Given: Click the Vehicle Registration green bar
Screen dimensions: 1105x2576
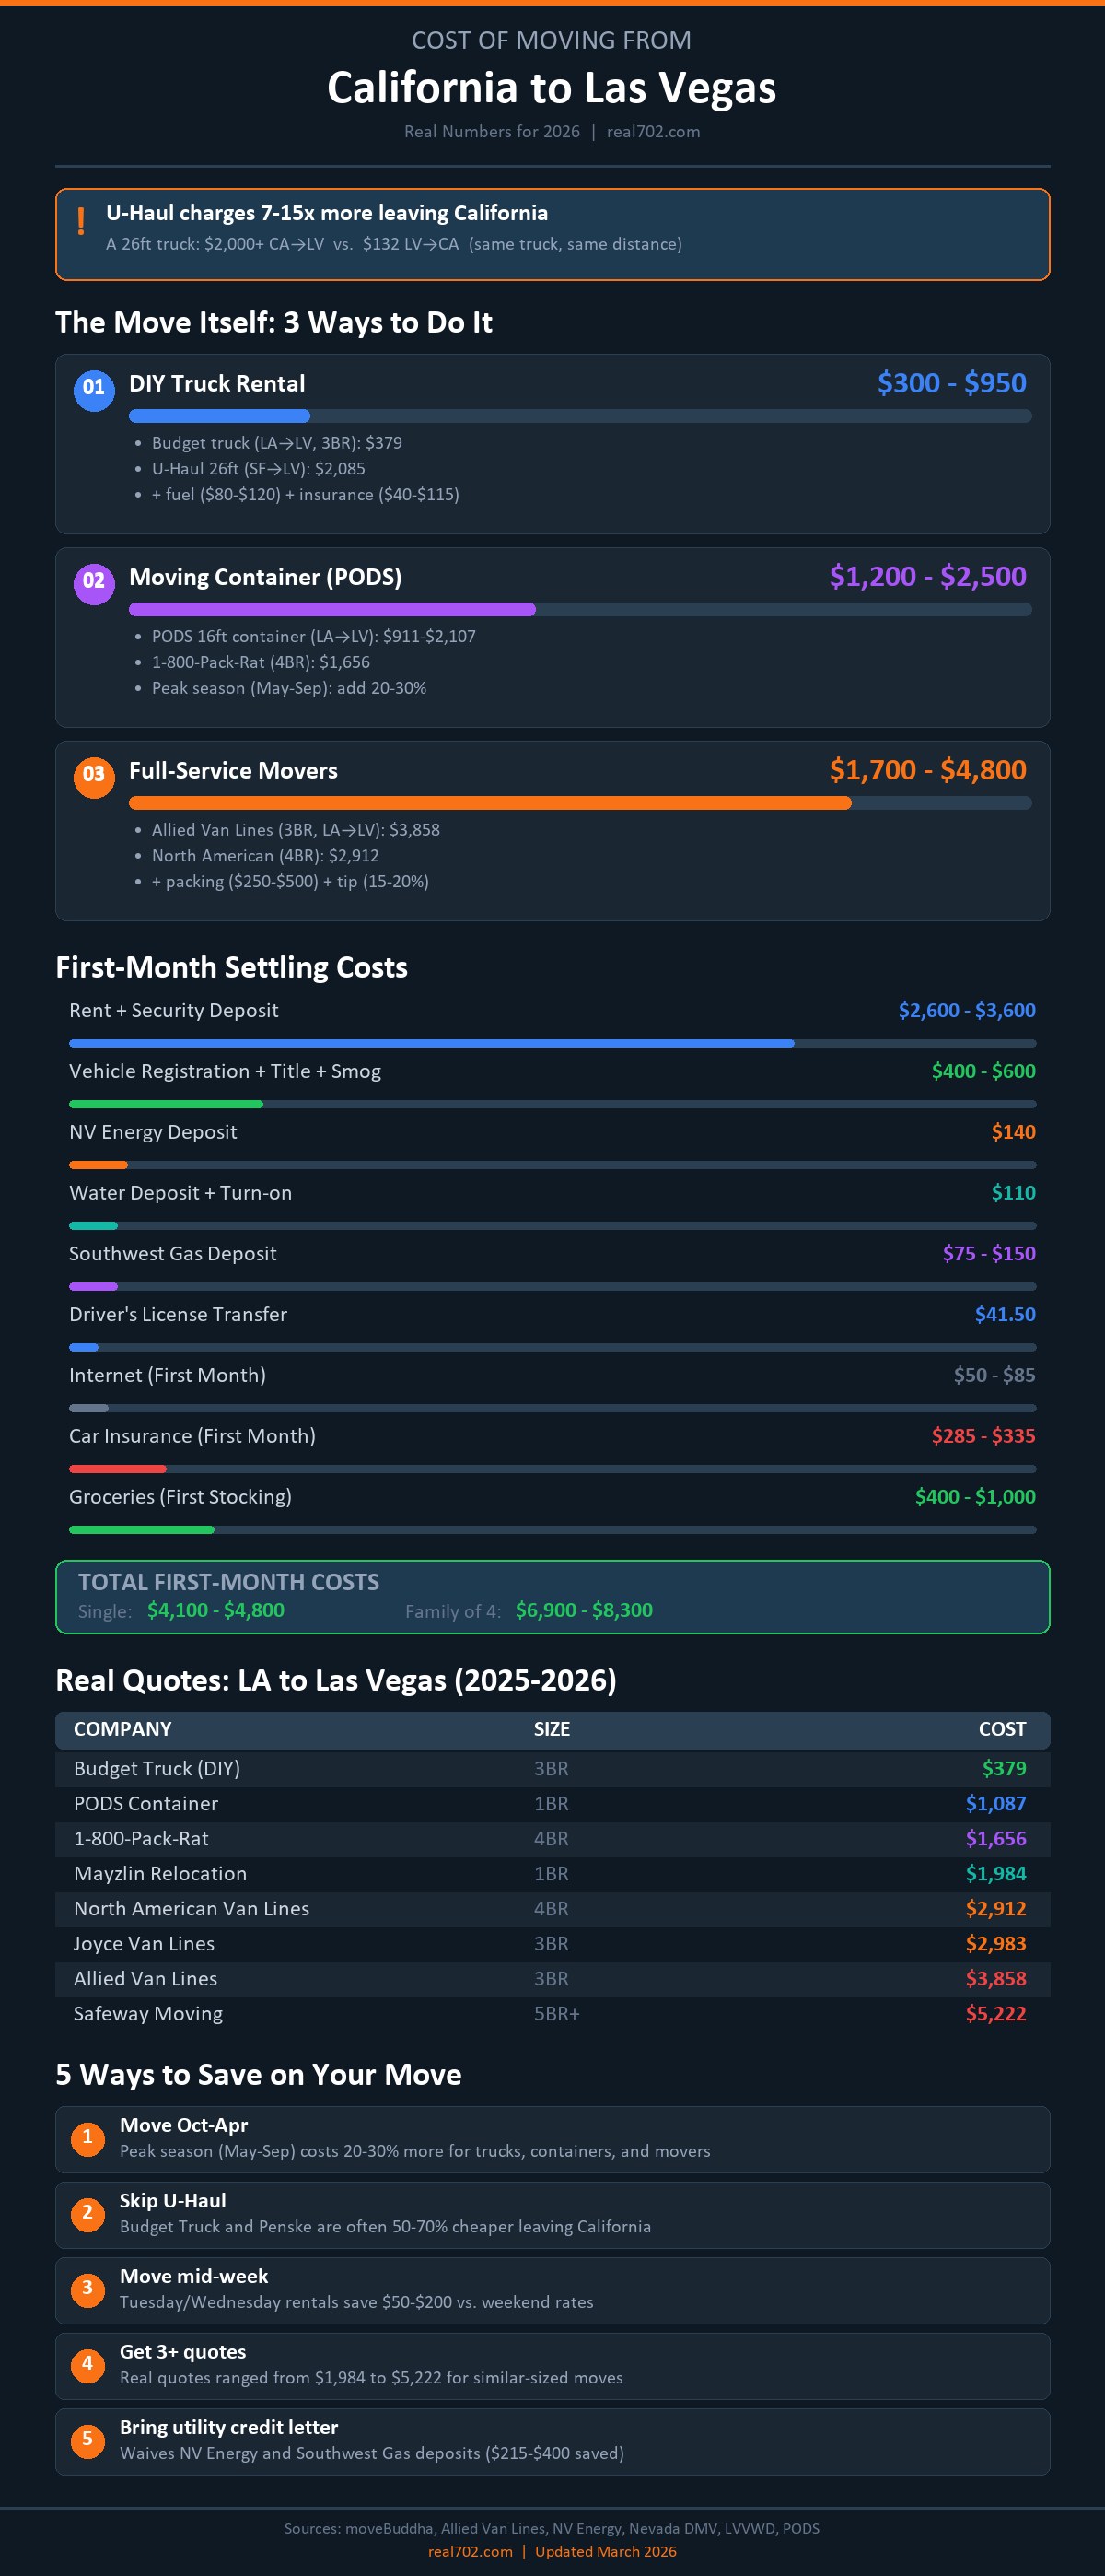Looking at the screenshot, I should coord(166,1104).
